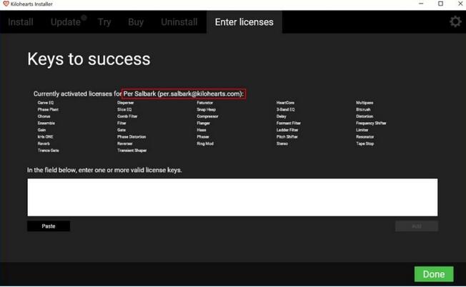Image resolution: width=466 pixels, height=287 pixels.
Task: Click the 'Compressor' license entry
Action: point(208,116)
